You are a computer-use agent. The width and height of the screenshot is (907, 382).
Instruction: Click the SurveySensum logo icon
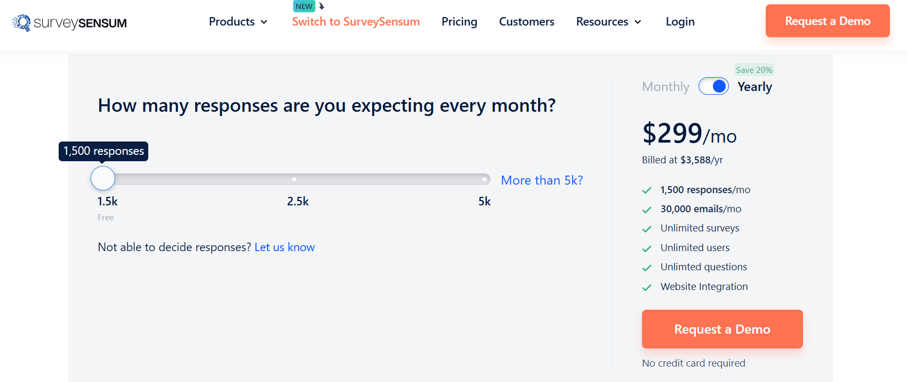[21, 23]
